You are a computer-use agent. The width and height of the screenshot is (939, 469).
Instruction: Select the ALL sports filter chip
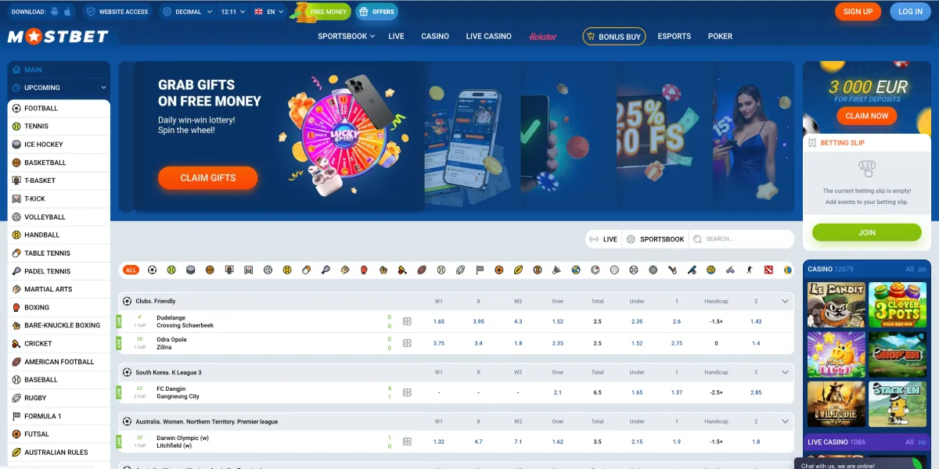tap(131, 270)
